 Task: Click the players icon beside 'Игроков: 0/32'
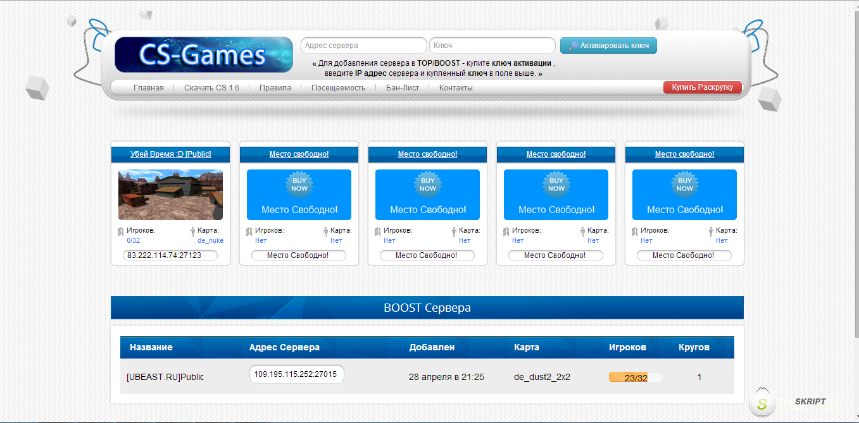coord(120,232)
